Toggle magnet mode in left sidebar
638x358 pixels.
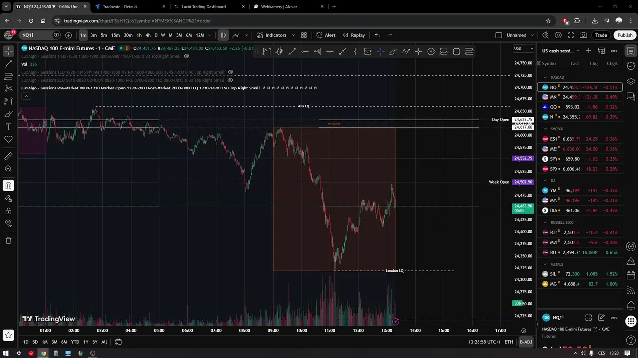[8, 186]
